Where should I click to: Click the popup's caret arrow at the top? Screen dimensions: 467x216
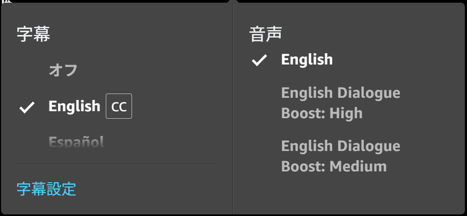pos(233,2)
